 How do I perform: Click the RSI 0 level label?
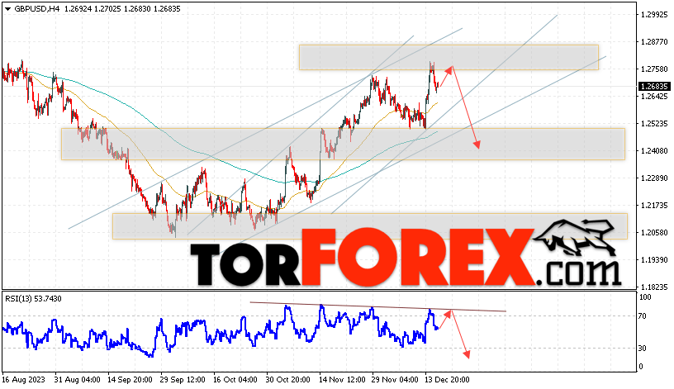641,367
